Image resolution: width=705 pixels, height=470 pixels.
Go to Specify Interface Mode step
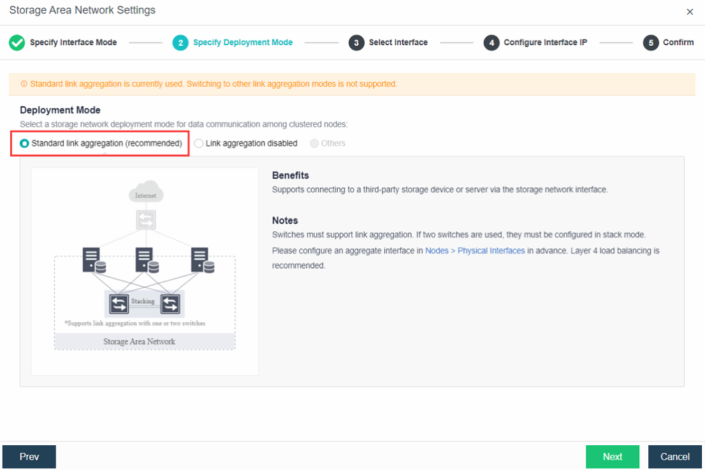73,43
